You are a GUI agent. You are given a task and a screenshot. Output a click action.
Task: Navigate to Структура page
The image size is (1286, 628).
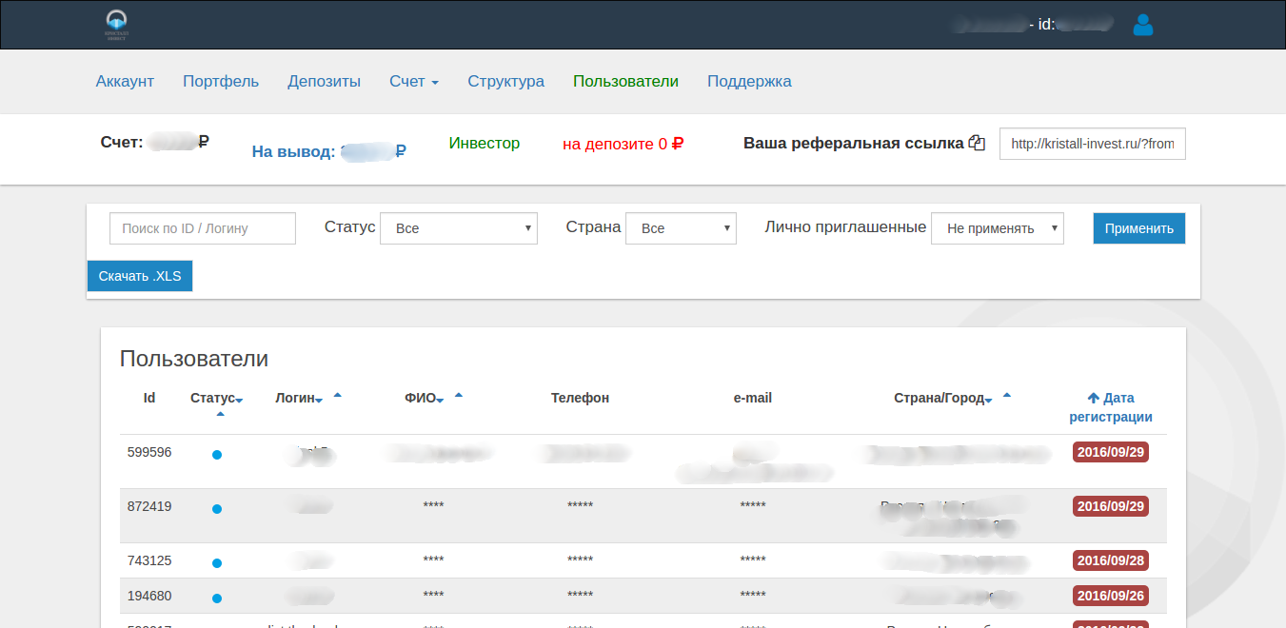[506, 81]
